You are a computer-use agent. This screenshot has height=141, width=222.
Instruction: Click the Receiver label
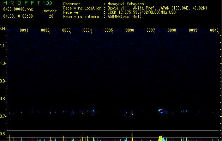72,12
